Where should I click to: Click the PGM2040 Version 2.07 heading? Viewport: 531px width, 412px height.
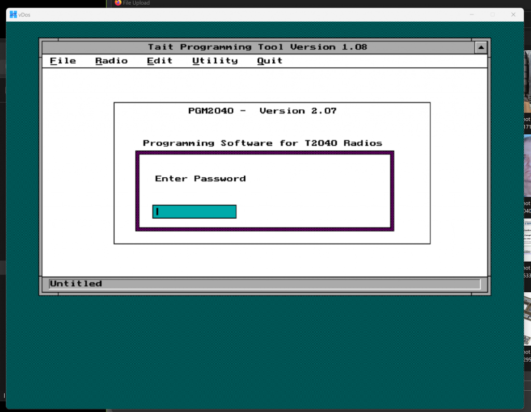click(262, 111)
